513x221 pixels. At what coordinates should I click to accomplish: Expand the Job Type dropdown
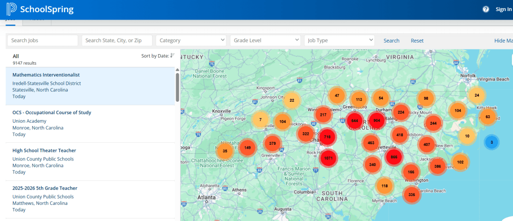click(340, 41)
